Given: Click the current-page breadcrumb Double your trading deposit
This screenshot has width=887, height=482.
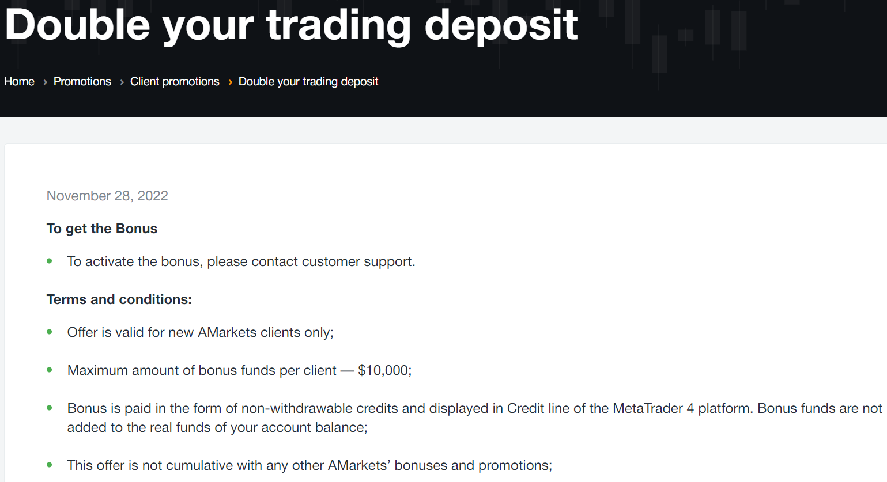Looking at the screenshot, I should [x=308, y=82].
